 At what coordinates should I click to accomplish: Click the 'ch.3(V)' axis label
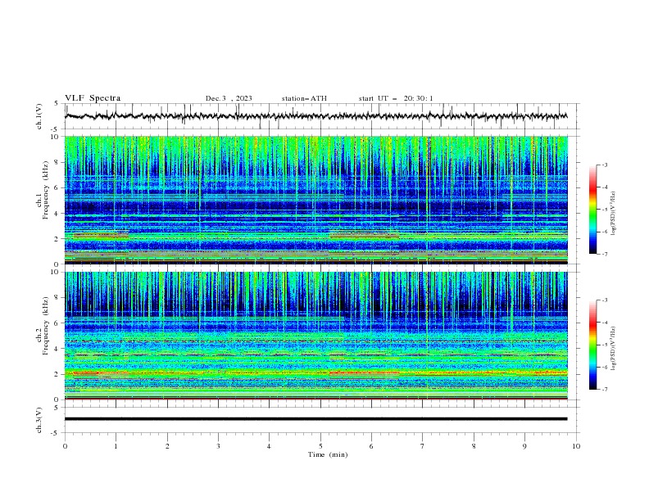pyautogui.click(x=39, y=420)
